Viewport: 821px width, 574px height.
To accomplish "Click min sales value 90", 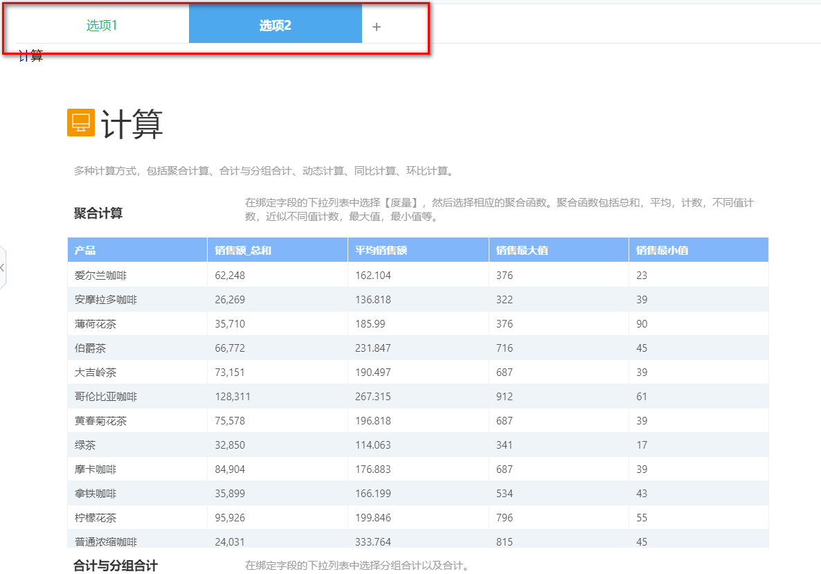I will click(x=642, y=324).
